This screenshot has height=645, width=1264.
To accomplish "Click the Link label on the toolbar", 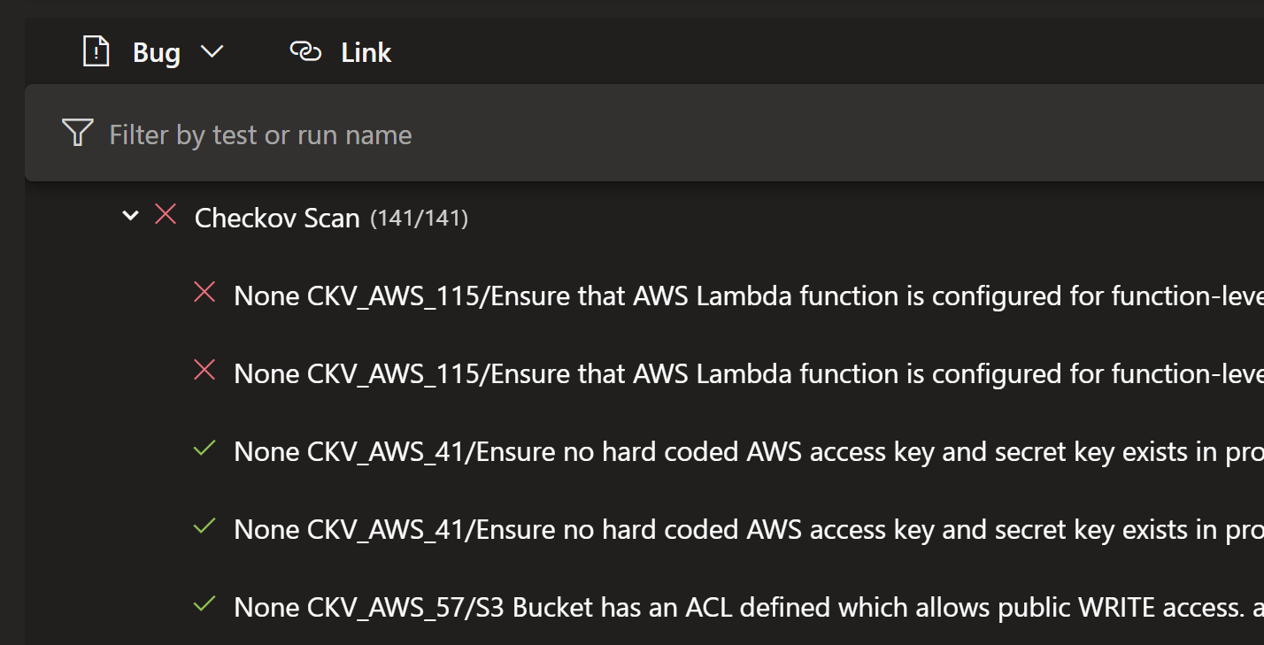I will [365, 51].
